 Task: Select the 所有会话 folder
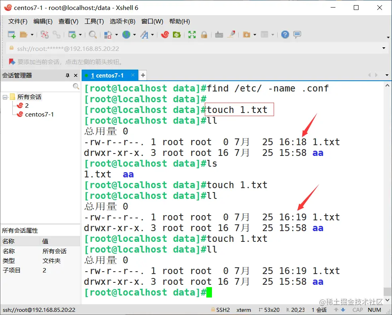29,97
